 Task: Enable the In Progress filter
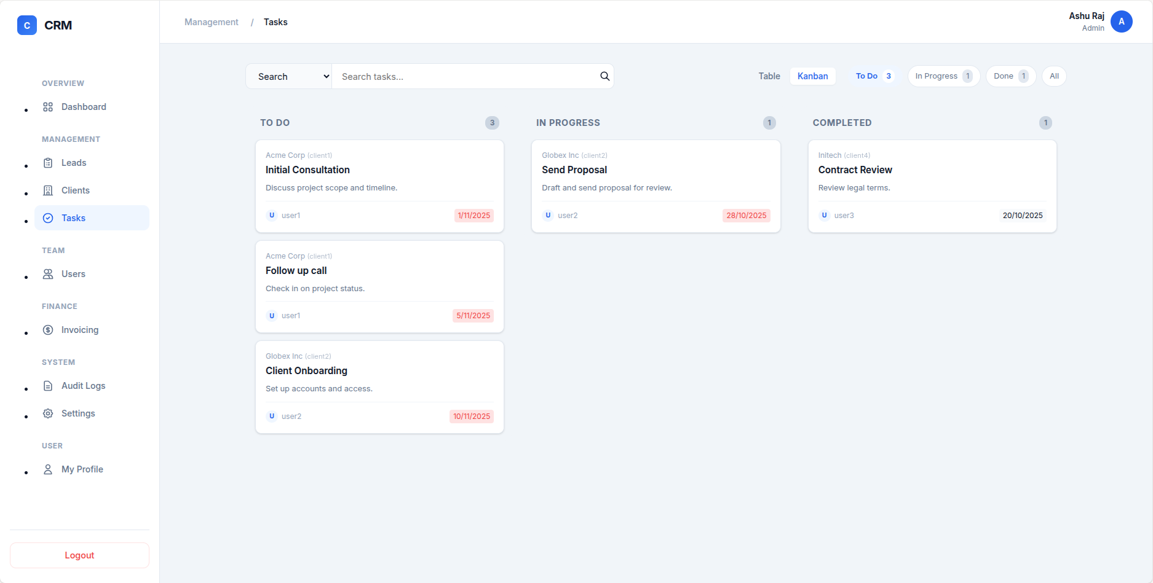(943, 76)
